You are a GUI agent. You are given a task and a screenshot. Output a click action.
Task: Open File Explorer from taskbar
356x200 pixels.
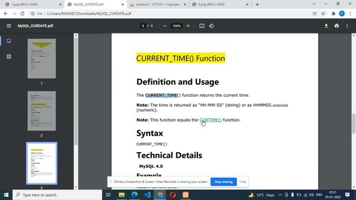coord(122,195)
